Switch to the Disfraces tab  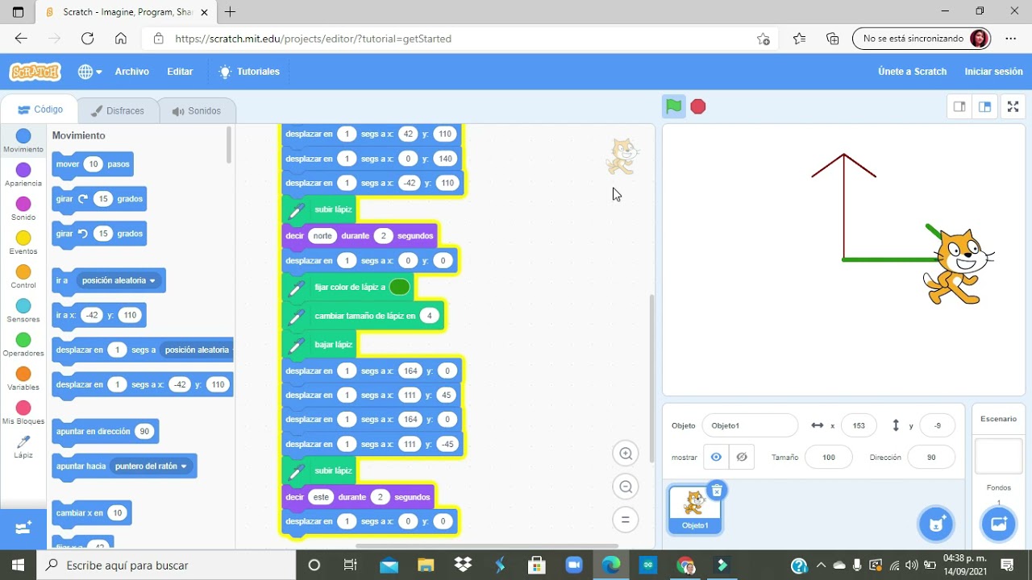[118, 111]
